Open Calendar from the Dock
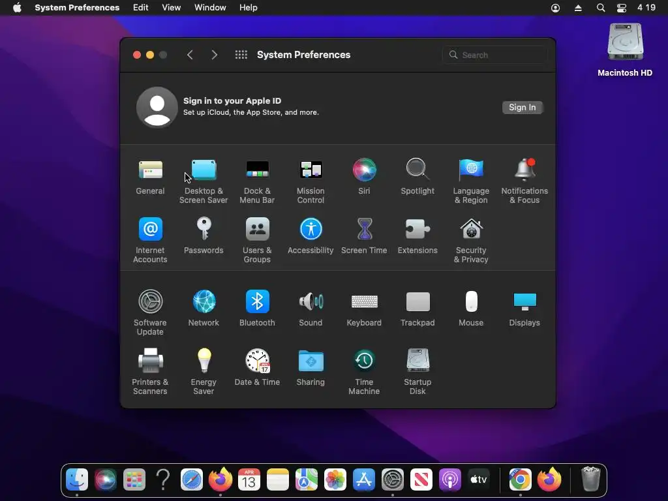Image resolution: width=668 pixels, height=501 pixels. coord(249,479)
